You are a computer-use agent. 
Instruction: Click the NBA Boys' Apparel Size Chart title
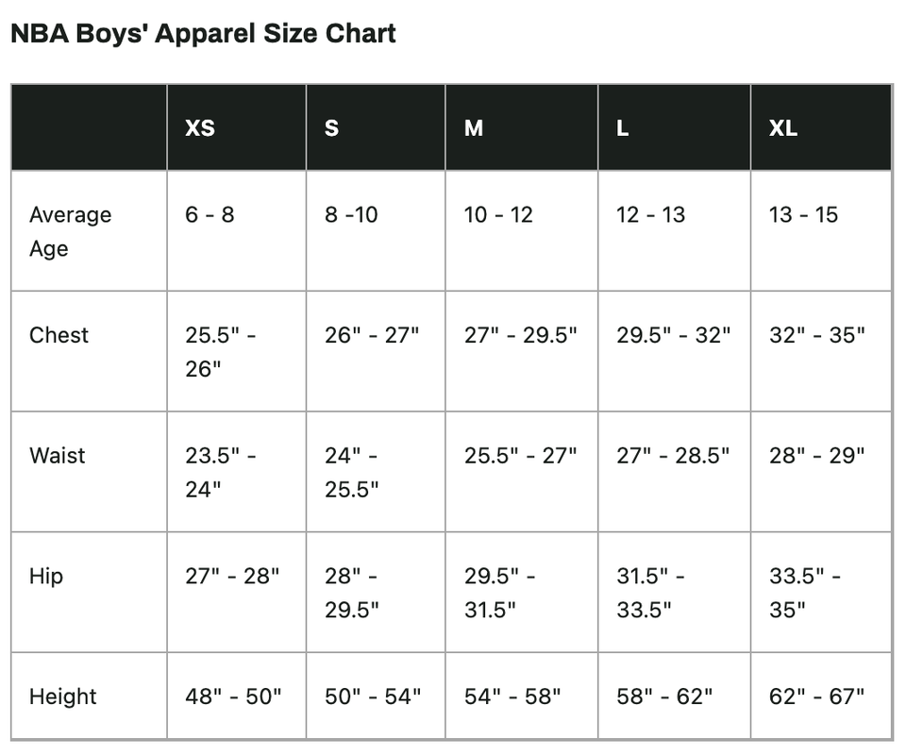click(204, 34)
